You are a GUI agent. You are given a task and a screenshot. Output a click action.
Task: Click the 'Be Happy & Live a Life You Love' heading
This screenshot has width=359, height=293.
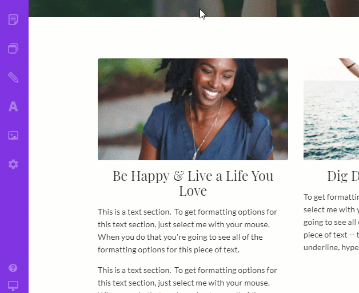(x=193, y=183)
